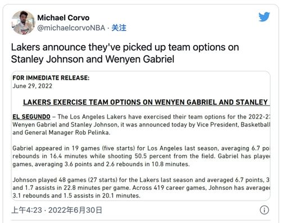281x223 pixels.
Task: Select the "Lakers announce they've picked up" tweet text
Action: coord(83,47)
